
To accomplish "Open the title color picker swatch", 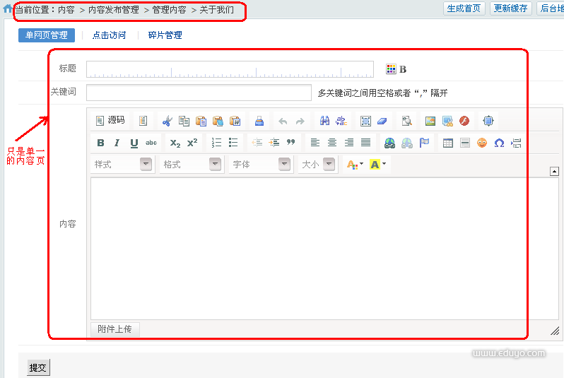I will tap(391, 69).
